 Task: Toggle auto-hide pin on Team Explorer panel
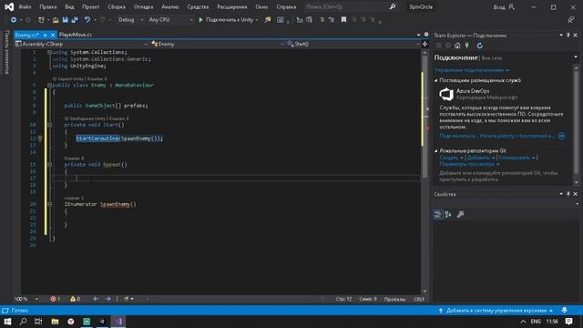point(568,35)
